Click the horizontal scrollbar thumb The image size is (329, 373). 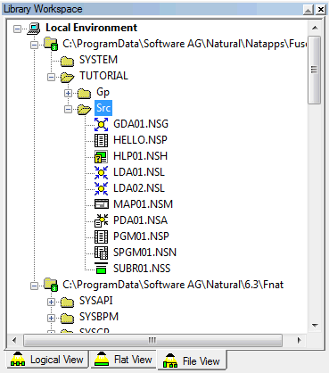(x=152, y=340)
